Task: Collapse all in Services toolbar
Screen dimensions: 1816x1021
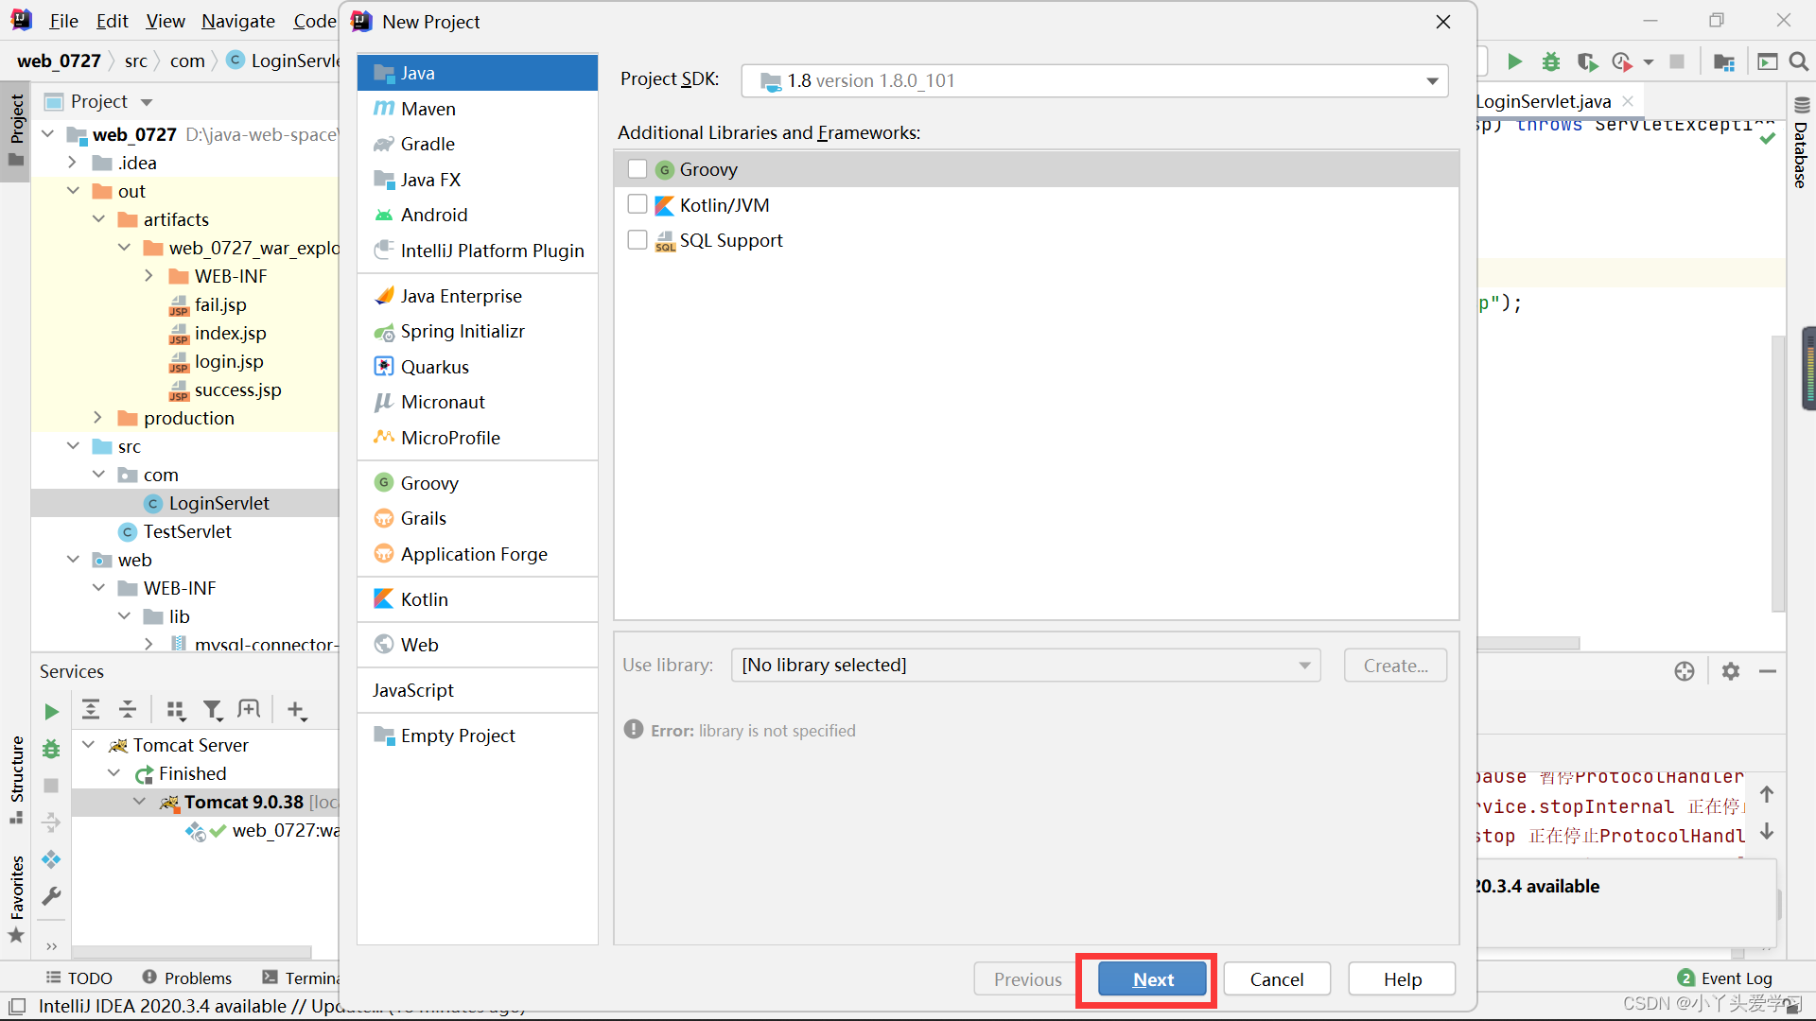Action: pos(128,709)
